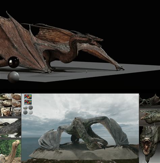Screen dimensions: 160x163
Task: Click the matte gray reference sphere
Action: point(14,77)
